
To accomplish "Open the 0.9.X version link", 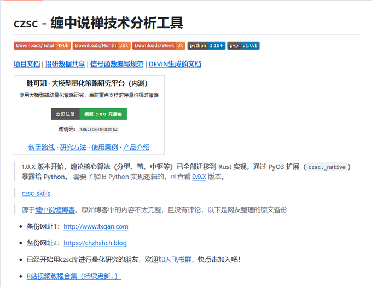I will [199, 177].
